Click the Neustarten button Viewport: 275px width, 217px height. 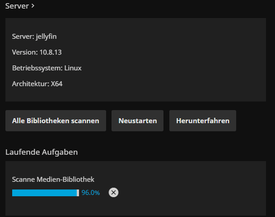137,120
